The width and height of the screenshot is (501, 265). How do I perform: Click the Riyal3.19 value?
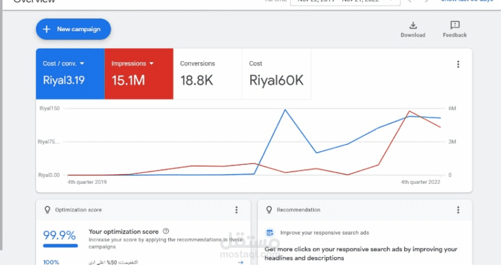click(64, 81)
